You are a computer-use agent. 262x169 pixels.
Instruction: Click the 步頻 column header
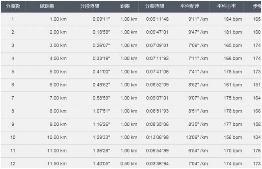(256, 6)
